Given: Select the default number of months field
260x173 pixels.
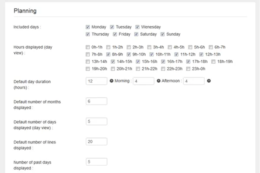Looking at the screenshot, I should point(97,101).
